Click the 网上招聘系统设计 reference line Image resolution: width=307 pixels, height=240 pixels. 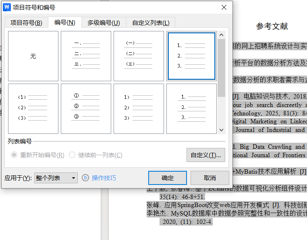(270, 46)
